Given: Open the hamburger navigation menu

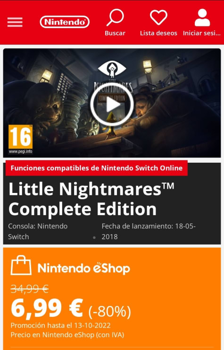Looking at the screenshot, I should (x=15, y=22).
